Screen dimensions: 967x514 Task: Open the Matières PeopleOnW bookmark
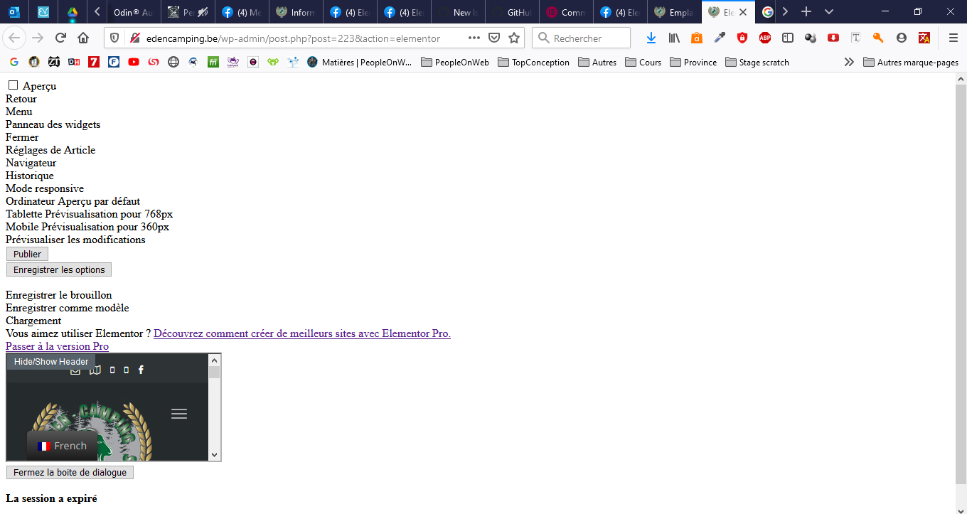(360, 62)
